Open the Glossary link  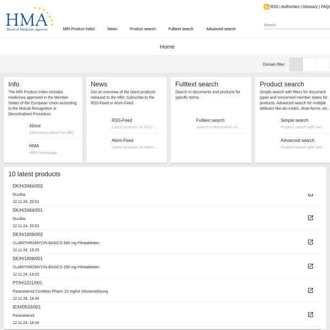[x=310, y=7]
